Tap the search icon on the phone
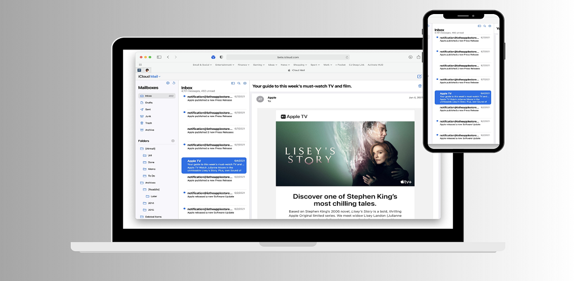Image resolution: width=576 pixels, height=281 pixels. (484, 26)
